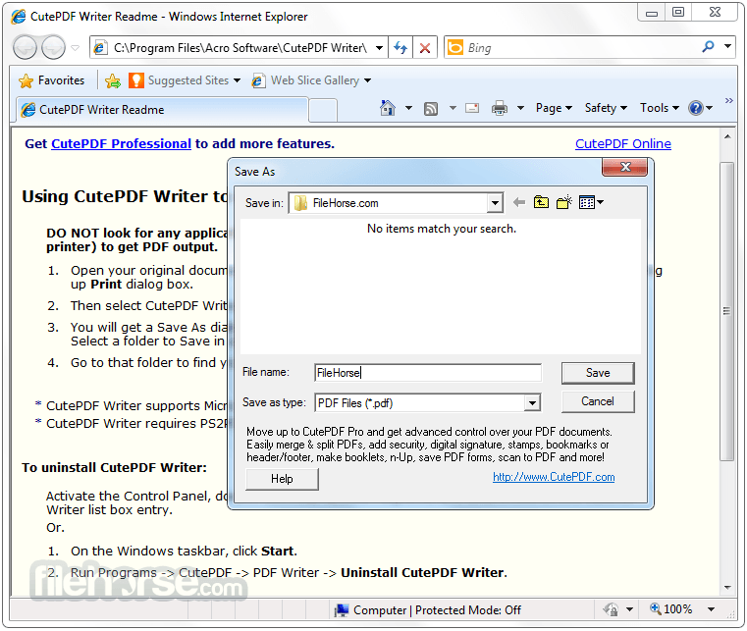Open the CutePDF Online link

click(623, 144)
